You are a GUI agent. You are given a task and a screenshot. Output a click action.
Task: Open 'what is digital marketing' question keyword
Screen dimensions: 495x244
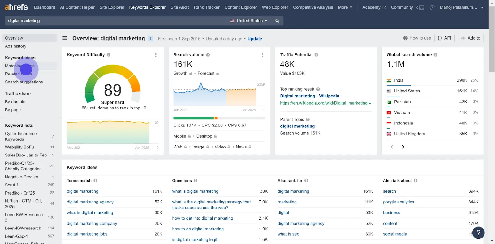pos(195,191)
